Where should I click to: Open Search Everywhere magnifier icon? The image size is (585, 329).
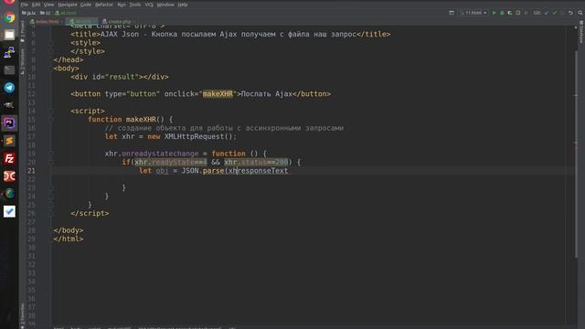pyautogui.click(x=580, y=13)
